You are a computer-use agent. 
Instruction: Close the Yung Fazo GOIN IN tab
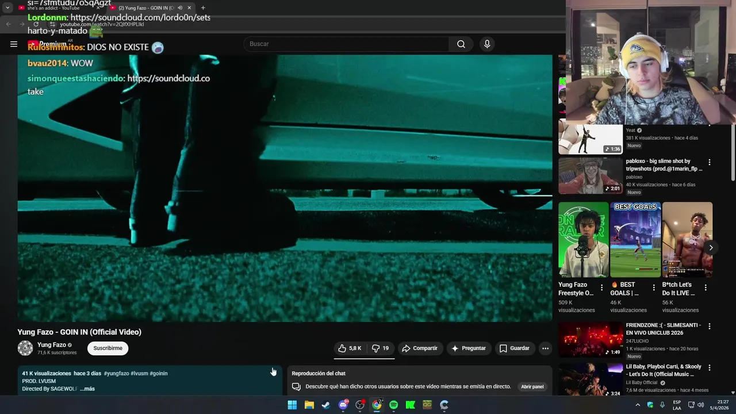point(190,8)
